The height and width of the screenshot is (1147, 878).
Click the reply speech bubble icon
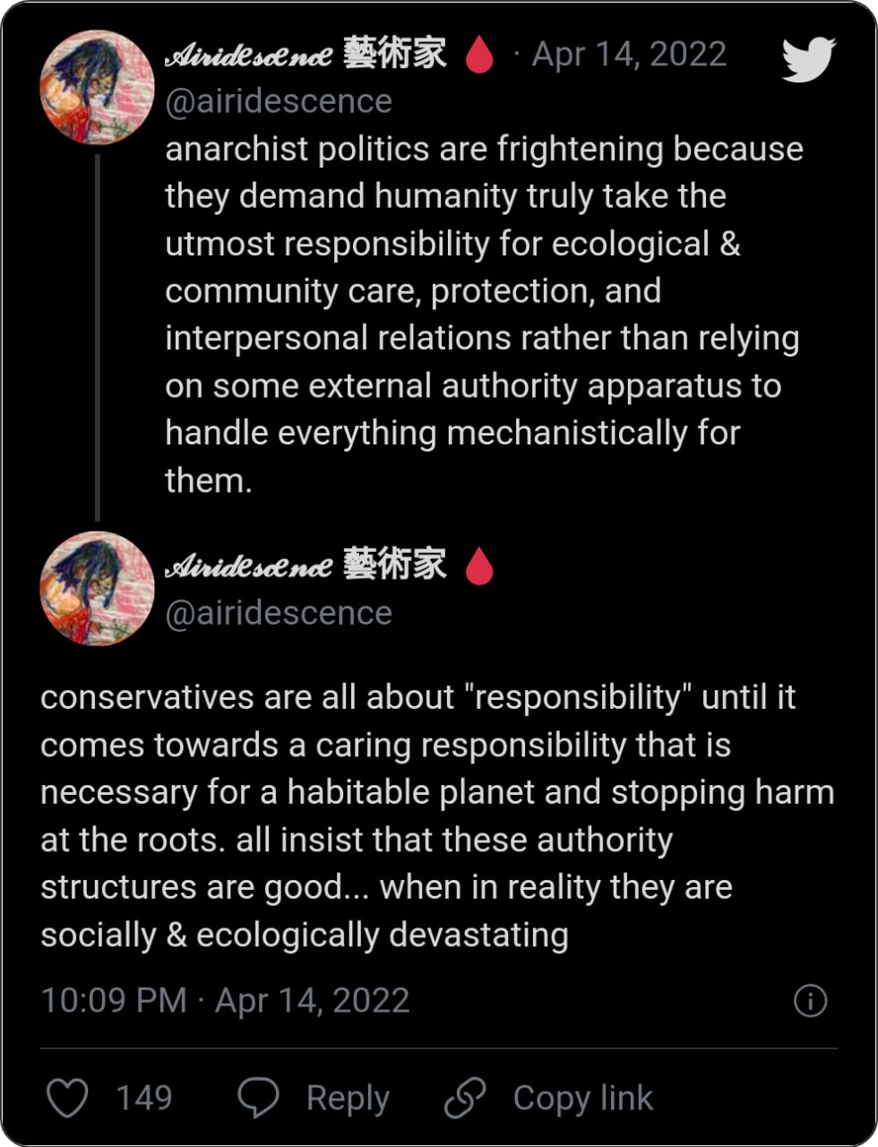(258, 1098)
